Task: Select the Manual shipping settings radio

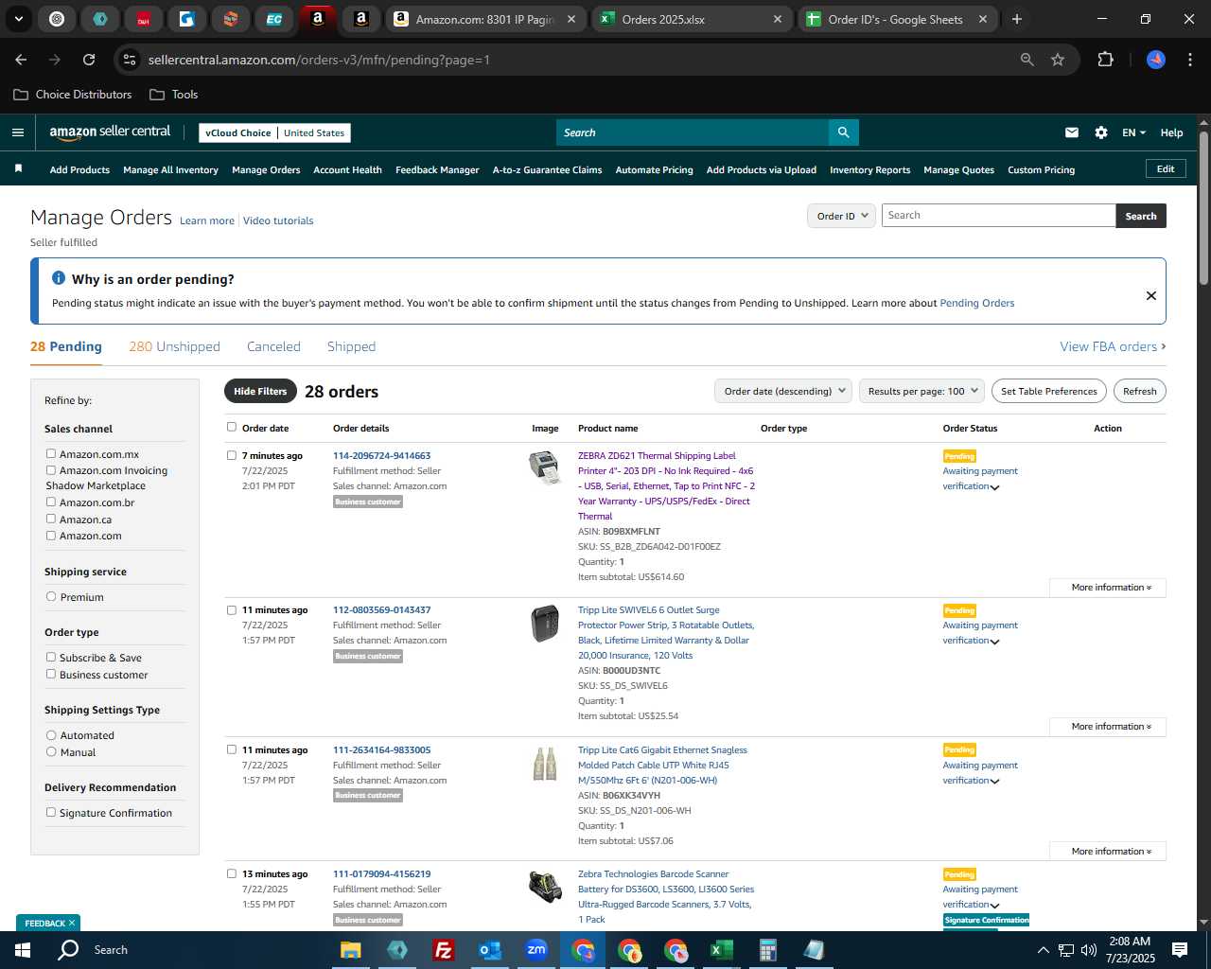Action: point(51,752)
